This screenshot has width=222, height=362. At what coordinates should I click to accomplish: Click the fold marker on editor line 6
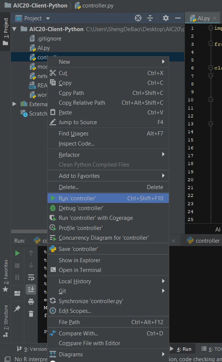pos(210,68)
